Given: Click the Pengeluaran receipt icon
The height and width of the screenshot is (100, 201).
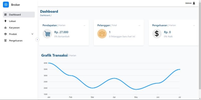Looking at the screenshot, I should (5, 41).
